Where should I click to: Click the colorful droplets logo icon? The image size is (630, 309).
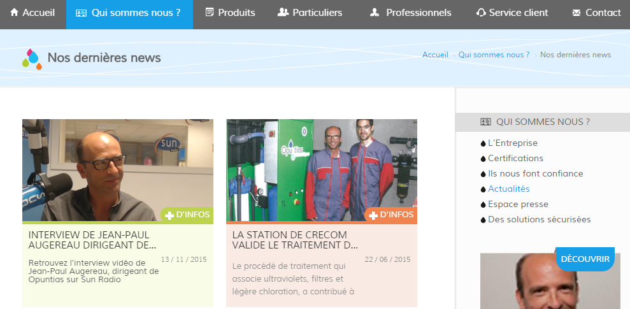32,59
